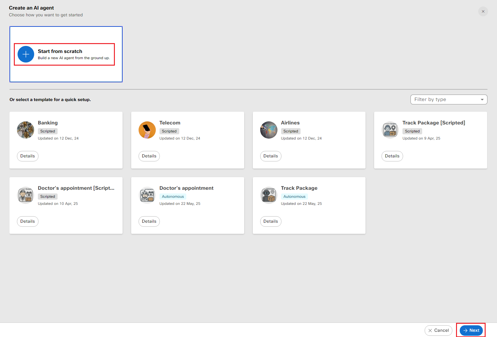Show Details for the Airlines template

(271, 156)
